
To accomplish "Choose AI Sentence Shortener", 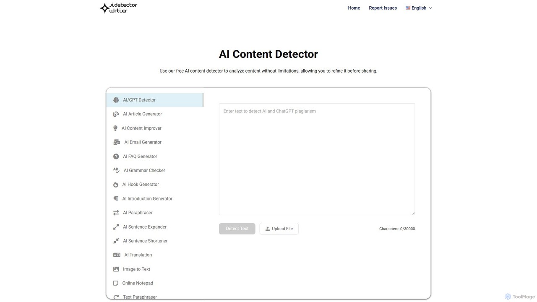I will 155,241.
